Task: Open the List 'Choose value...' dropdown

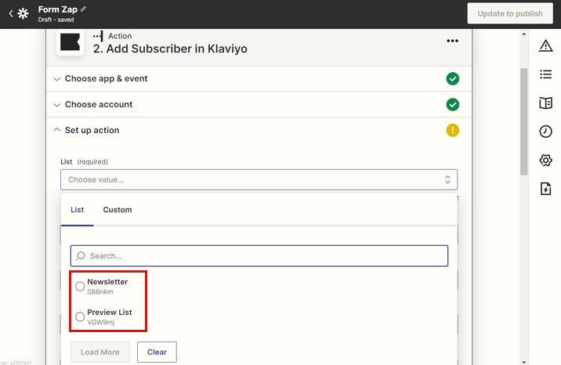Action: [259, 179]
